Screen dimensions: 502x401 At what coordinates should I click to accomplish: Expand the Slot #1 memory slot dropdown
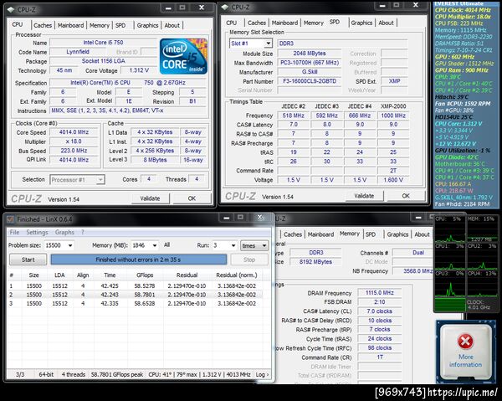point(269,44)
